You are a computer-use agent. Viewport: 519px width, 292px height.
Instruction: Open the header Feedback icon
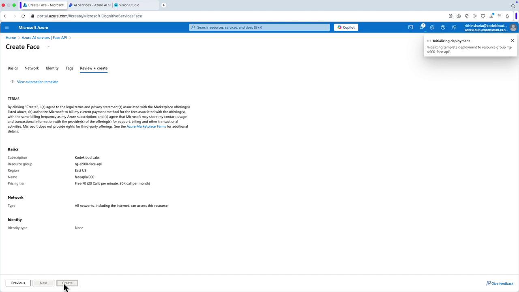(454, 28)
